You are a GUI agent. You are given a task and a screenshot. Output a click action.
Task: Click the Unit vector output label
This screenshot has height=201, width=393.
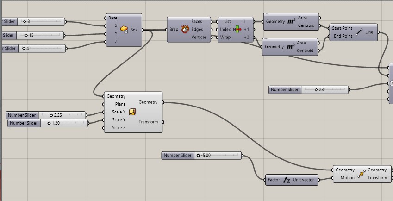(303, 180)
